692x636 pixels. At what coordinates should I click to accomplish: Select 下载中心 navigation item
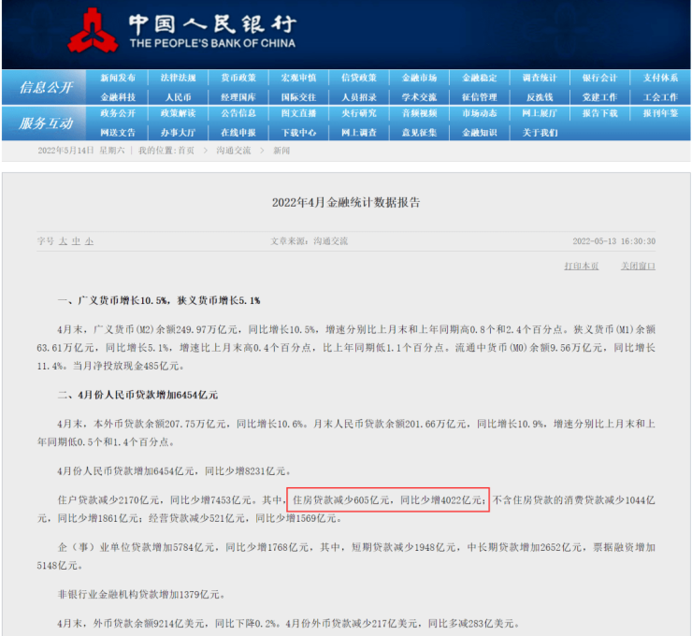coord(299,133)
